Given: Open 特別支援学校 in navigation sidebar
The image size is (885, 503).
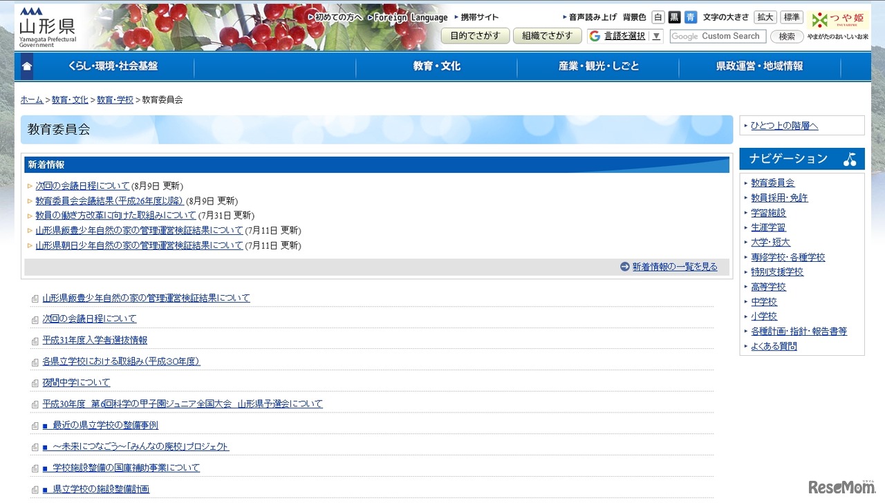Looking at the screenshot, I should click(777, 272).
